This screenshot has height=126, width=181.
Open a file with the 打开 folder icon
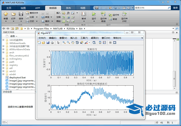(13, 14)
